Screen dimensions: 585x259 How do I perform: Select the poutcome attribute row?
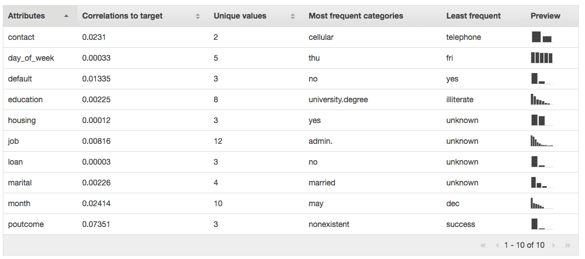point(291,224)
